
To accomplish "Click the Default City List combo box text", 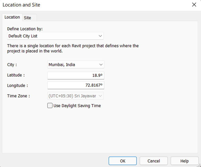I will click(x=23, y=36).
